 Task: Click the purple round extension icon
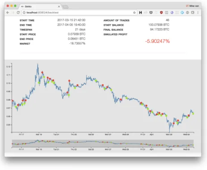(172, 13)
